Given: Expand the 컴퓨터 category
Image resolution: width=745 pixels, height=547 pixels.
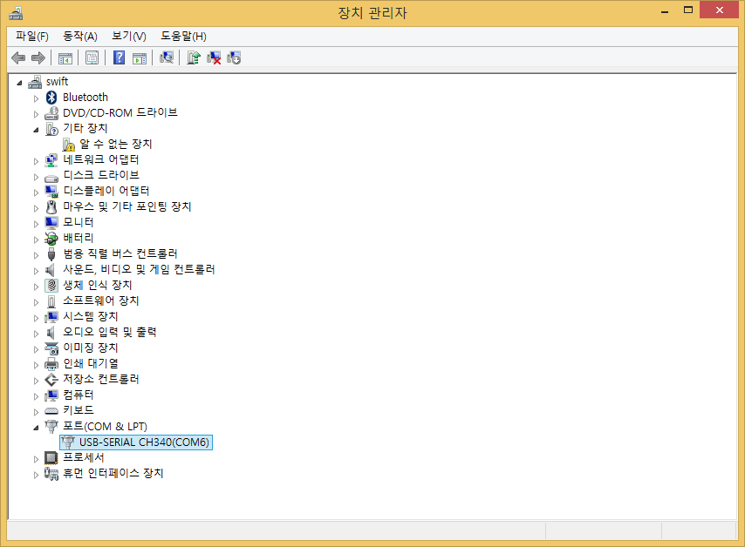Looking at the screenshot, I should [x=36, y=396].
